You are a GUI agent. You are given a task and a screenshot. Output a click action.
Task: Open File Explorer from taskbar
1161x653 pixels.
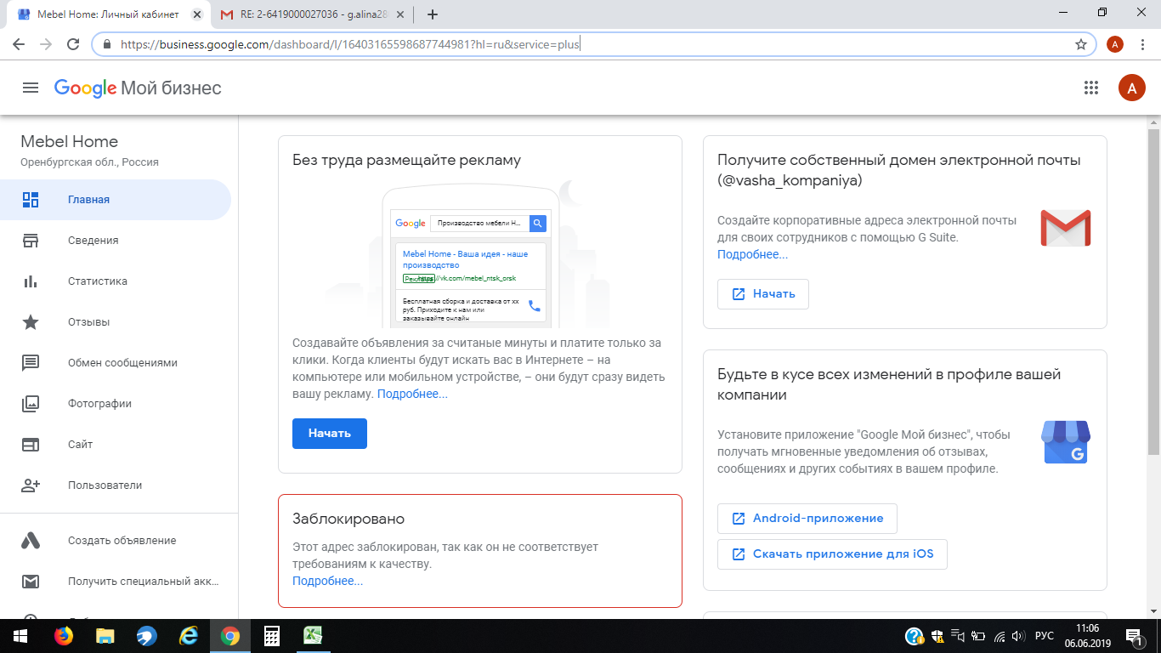(x=105, y=636)
